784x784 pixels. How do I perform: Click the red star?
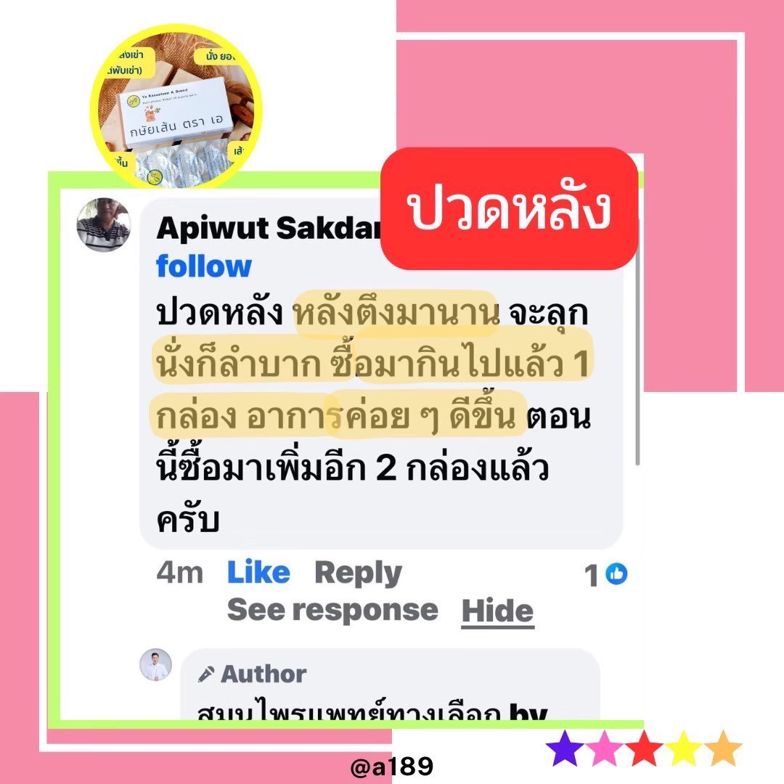(x=645, y=748)
